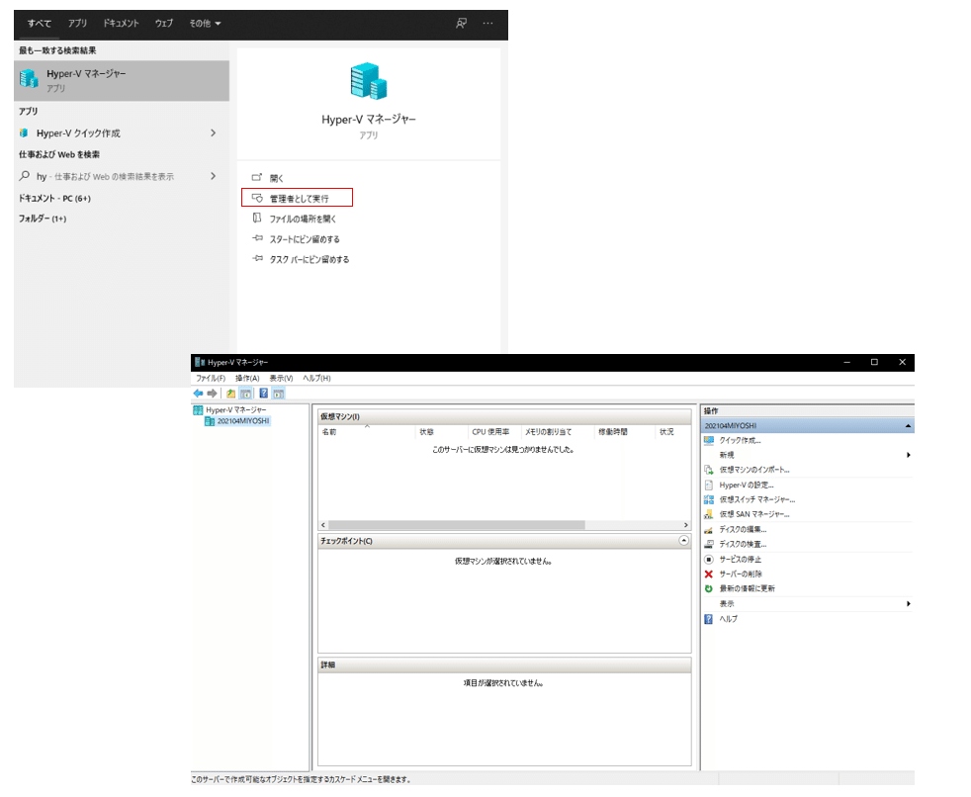Image resolution: width=971 pixels, height=797 pixels.
Task: Switch to ウェブ search tab
Action: point(164,24)
